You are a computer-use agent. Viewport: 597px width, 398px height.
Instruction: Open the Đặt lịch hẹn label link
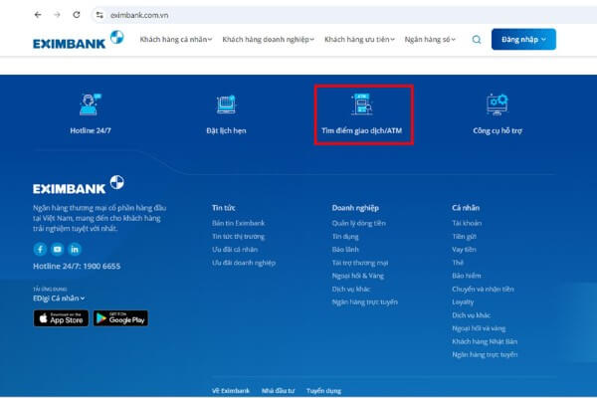click(226, 130)
